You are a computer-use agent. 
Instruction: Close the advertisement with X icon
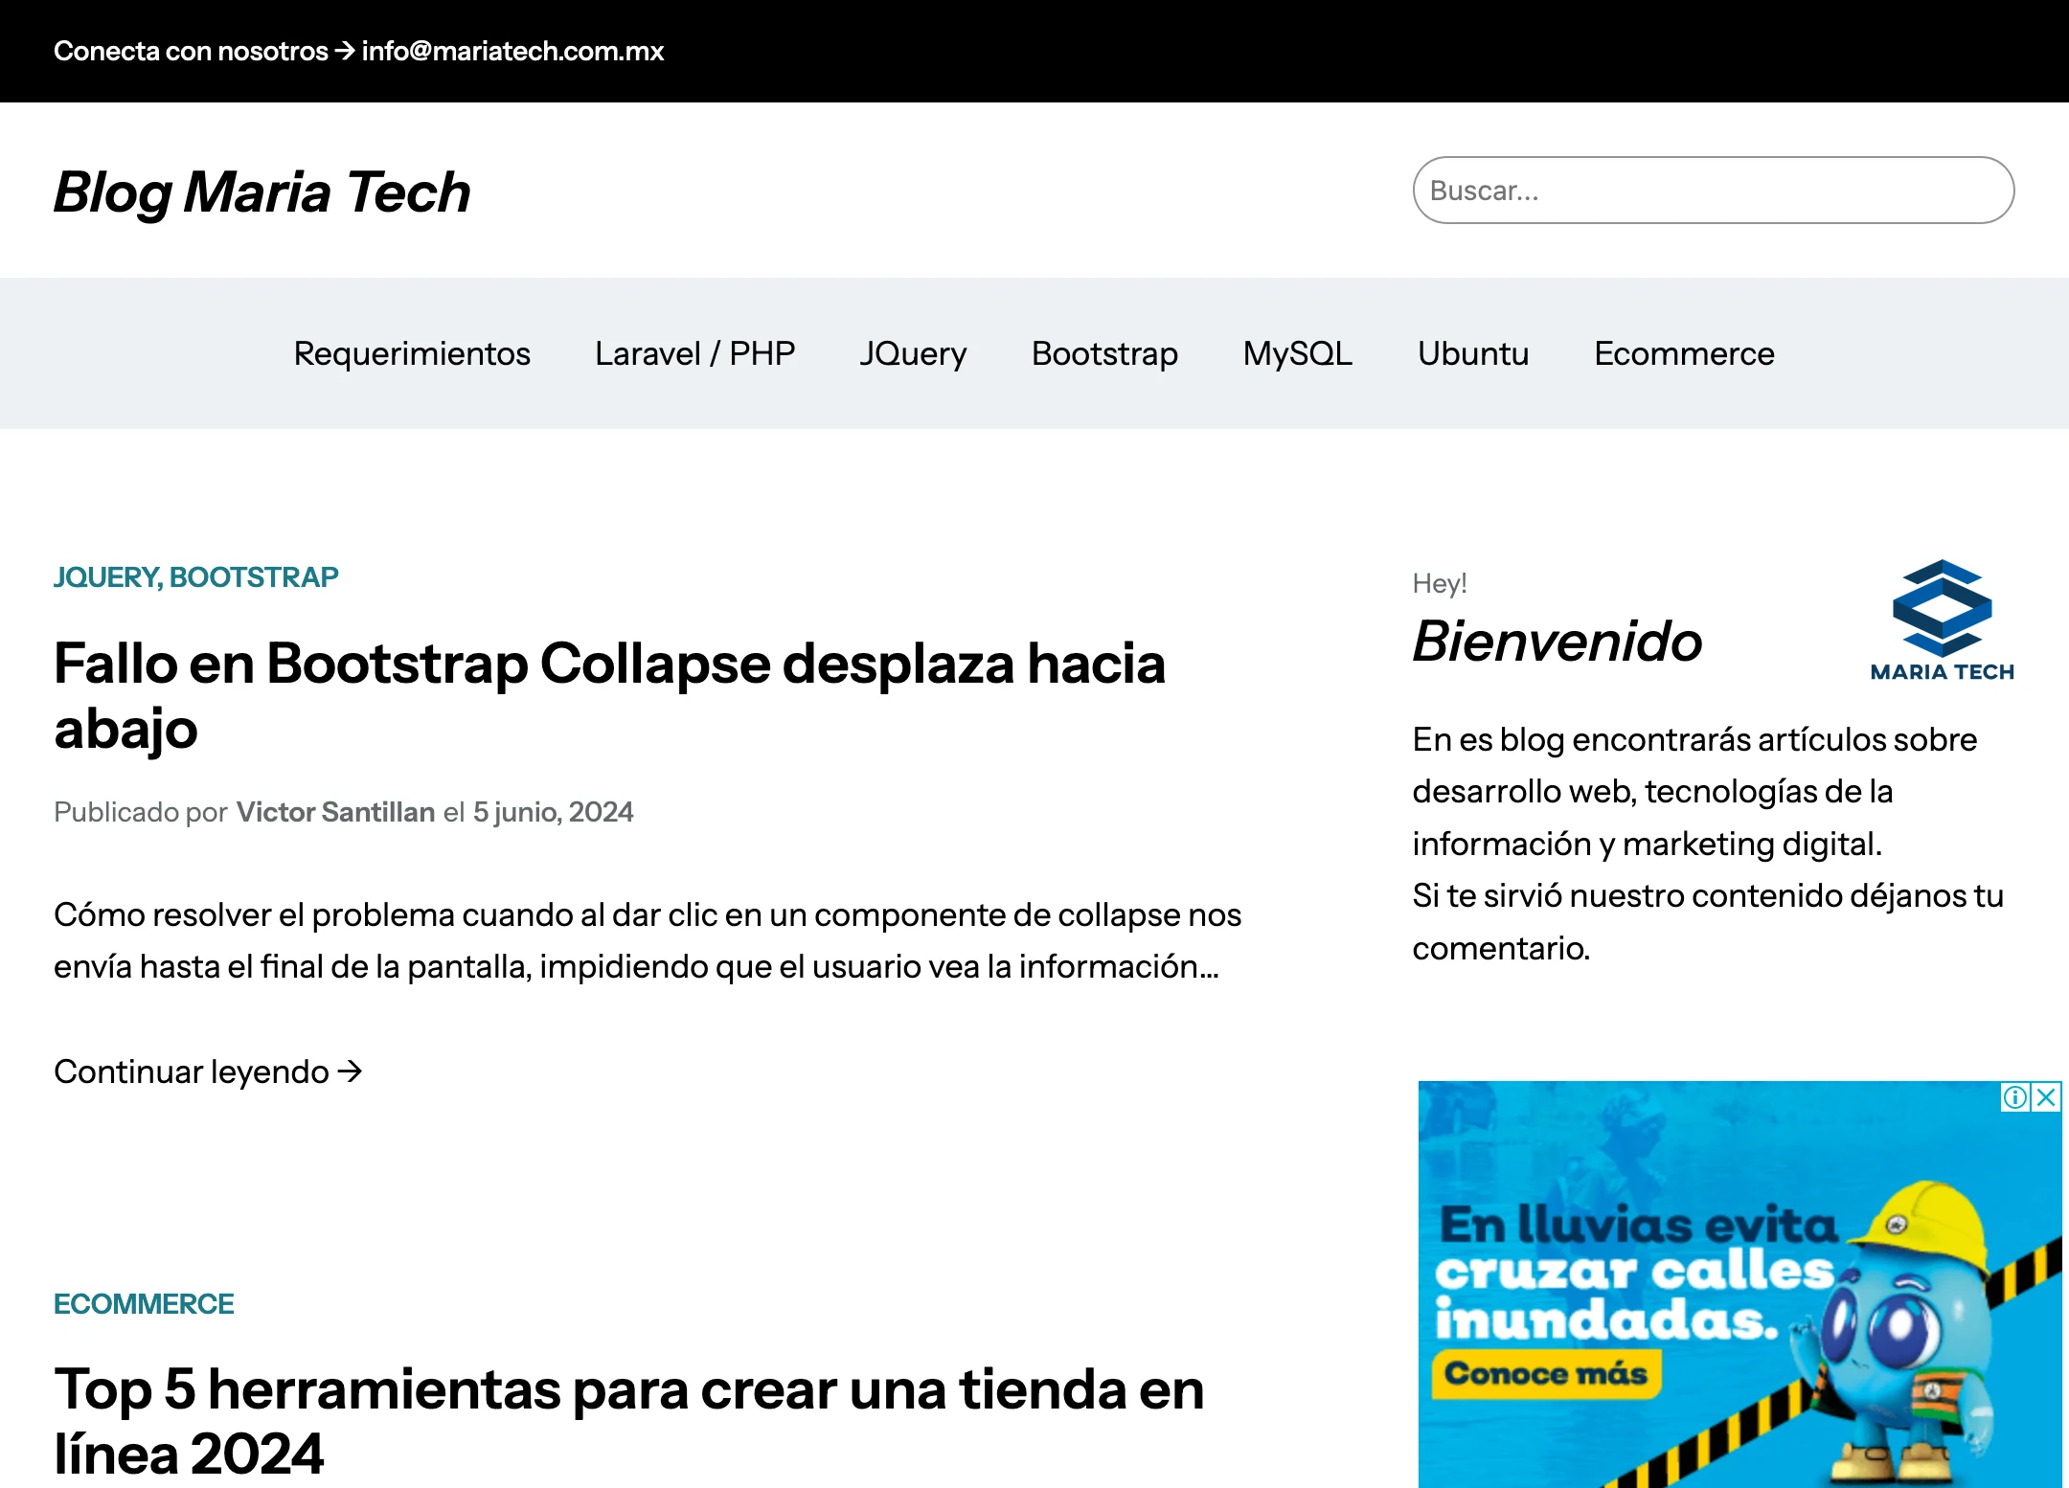2047,1097
